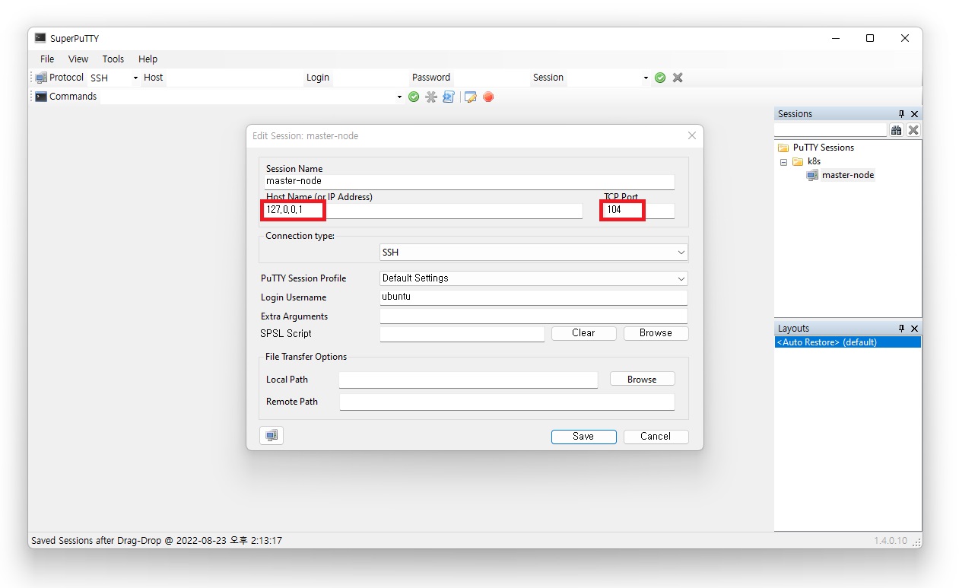Click the clear filter X in Sessions panel

coord(913,130)
